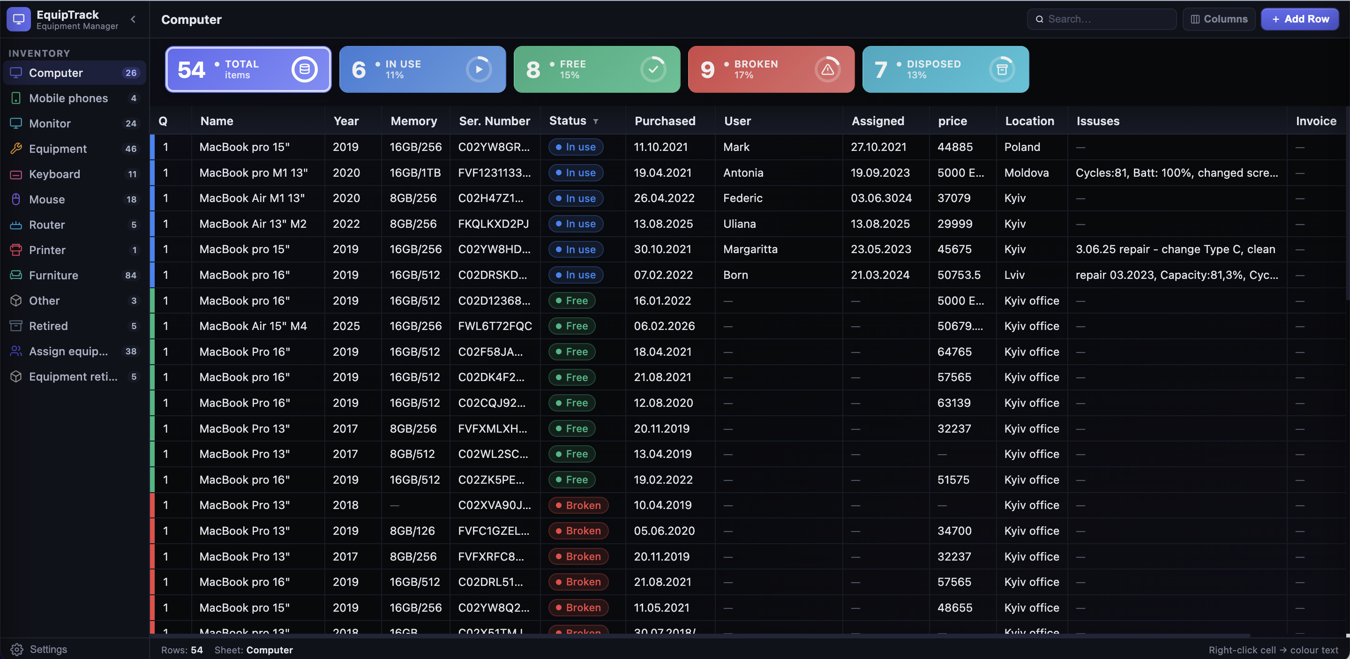
Task: Click the Equipment retired cube icon
Action: tap(16, 377)
